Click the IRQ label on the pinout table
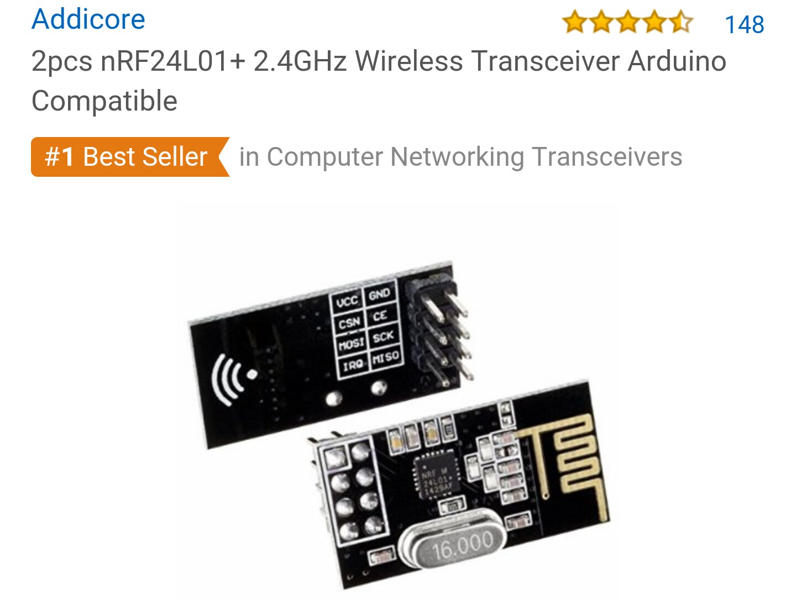The height and width of the screenshot is (600, 796). point(353,365)
